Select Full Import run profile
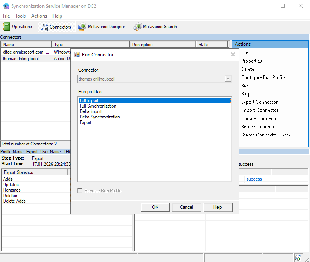The width and height of the screenshot is (310, 262). point(155,100)
